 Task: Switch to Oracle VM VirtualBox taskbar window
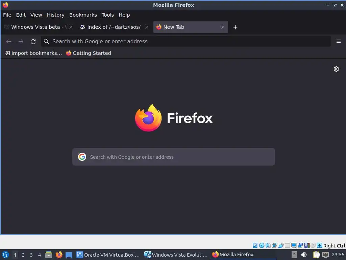[x=108, y=255]
